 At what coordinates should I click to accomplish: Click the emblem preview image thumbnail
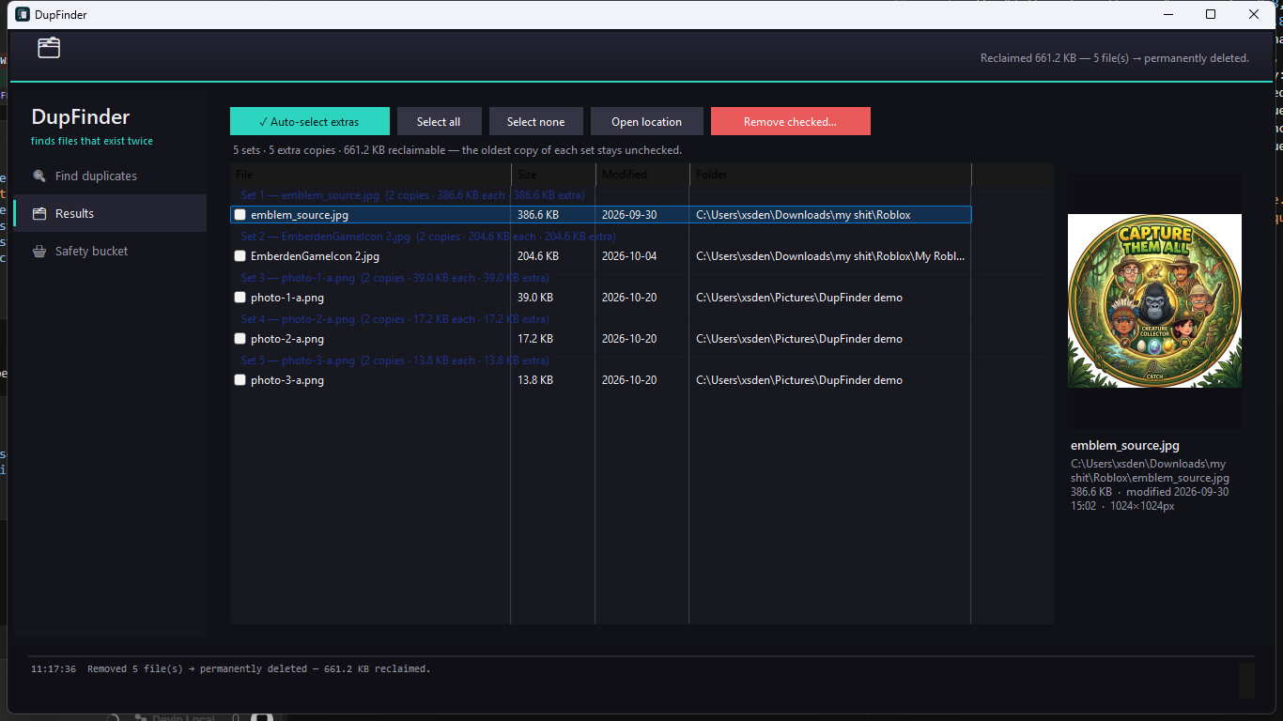pyautogui.click(x=1154, y=300)
